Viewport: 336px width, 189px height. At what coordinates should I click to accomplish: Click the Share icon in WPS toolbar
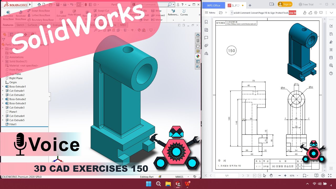[310, 13]
